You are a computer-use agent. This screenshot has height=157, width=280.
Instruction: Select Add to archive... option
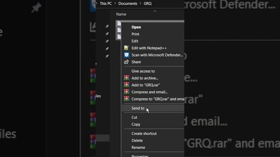point(145,78)
